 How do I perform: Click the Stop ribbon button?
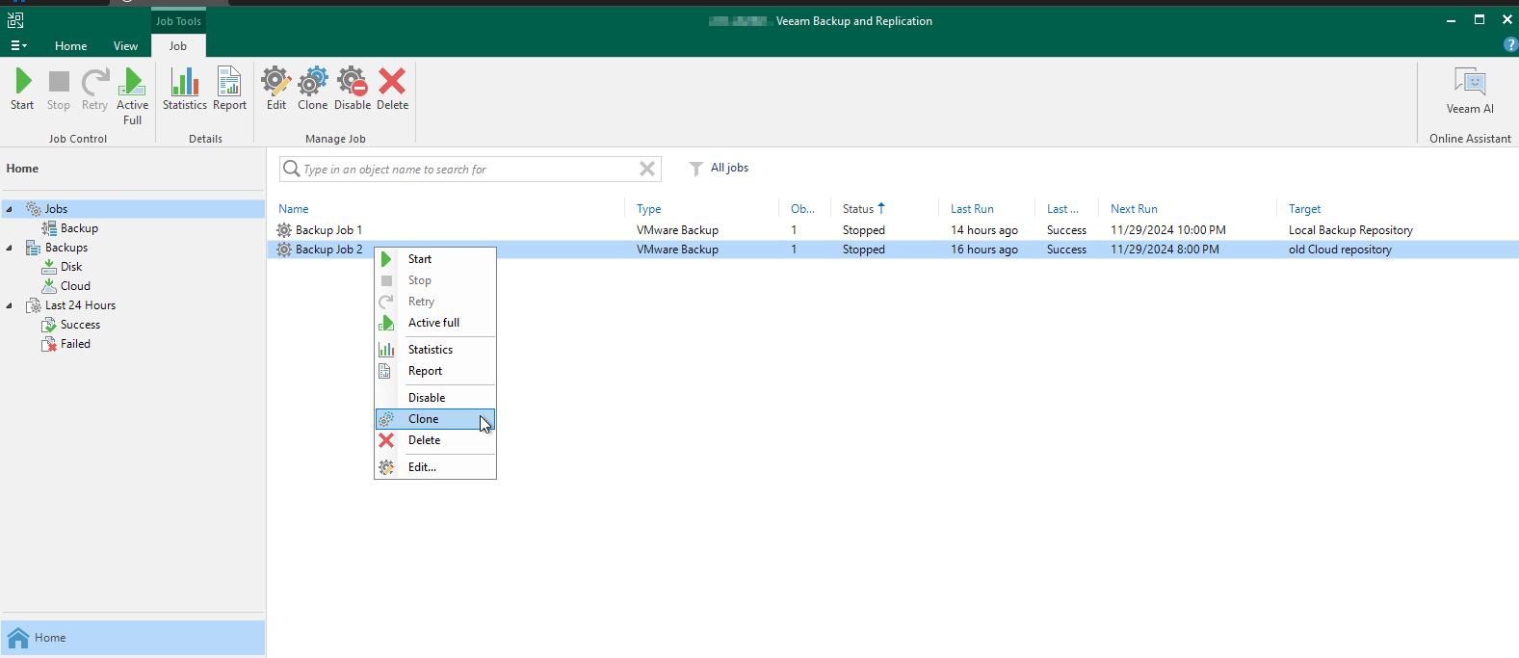pos(59,90)
